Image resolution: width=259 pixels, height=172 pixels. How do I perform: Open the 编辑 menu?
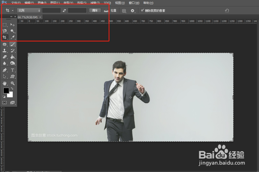(x=29, y=3)
